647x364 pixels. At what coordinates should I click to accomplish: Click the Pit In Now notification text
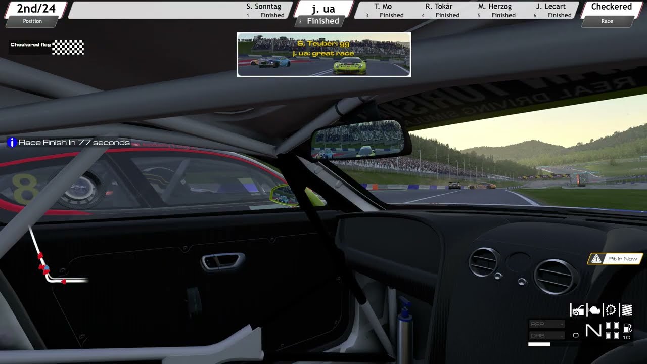point(622,259)
